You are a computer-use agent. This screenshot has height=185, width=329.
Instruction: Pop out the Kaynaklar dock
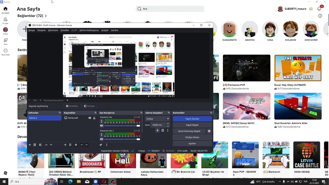tap(95, 113)
